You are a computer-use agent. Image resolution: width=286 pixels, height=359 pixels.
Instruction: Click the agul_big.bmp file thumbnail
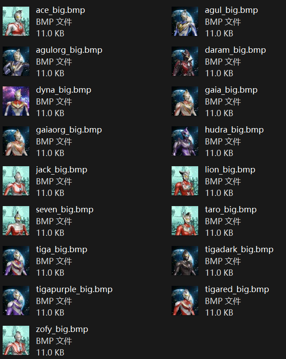pos(185,21)
